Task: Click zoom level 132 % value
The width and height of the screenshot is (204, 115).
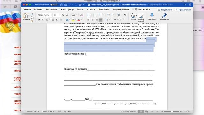Action: [x=187, y=111]
